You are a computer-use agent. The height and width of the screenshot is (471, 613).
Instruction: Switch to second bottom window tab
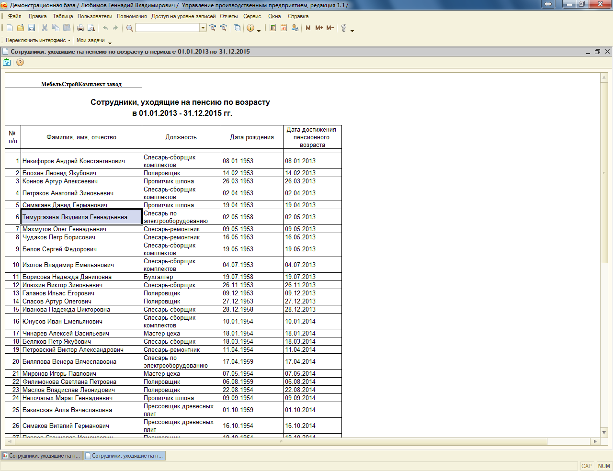pyautogui.click(x=125, y=456)
